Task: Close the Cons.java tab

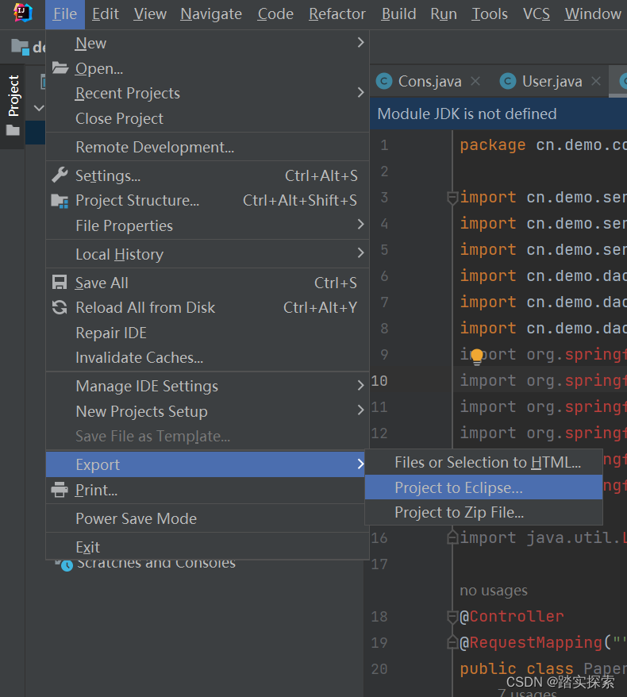Action: [475, 81]
